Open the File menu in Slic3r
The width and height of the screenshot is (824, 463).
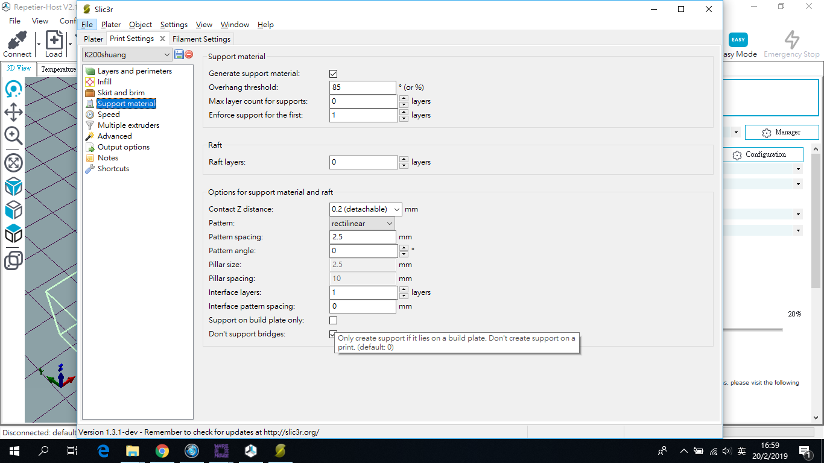click(87, 25)
